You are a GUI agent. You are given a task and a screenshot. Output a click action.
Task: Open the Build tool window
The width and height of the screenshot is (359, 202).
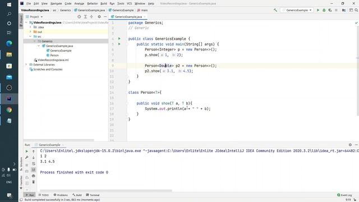pyautogui.click(x=77, y=195)
